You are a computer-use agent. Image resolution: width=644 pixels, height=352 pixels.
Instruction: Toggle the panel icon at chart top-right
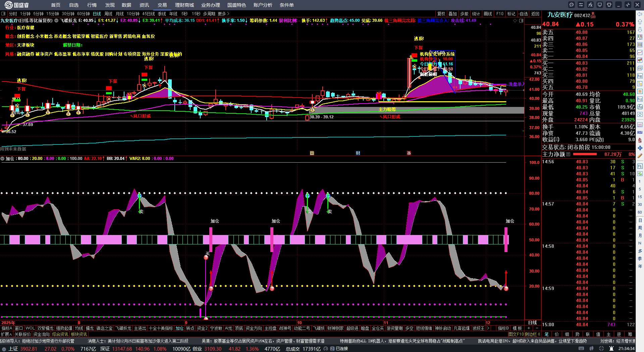pyautogui.click(x=521, y=20)
